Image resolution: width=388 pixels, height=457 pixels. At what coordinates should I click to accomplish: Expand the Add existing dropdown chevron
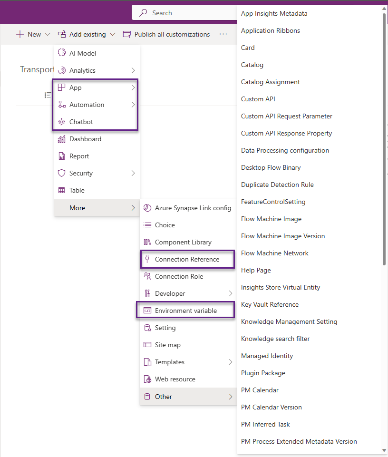pos(113,34)
